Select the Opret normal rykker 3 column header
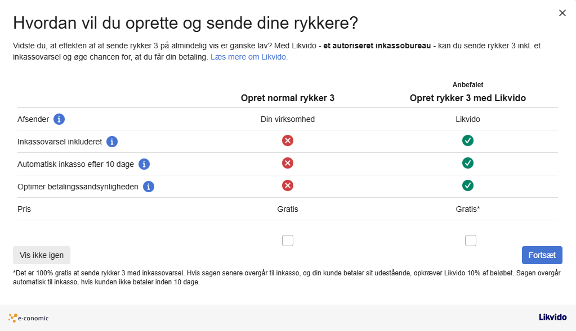Viewport: 576px width, 331px height. (x=288, y=97)
